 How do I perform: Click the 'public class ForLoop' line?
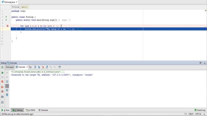[x=24, y=17]
